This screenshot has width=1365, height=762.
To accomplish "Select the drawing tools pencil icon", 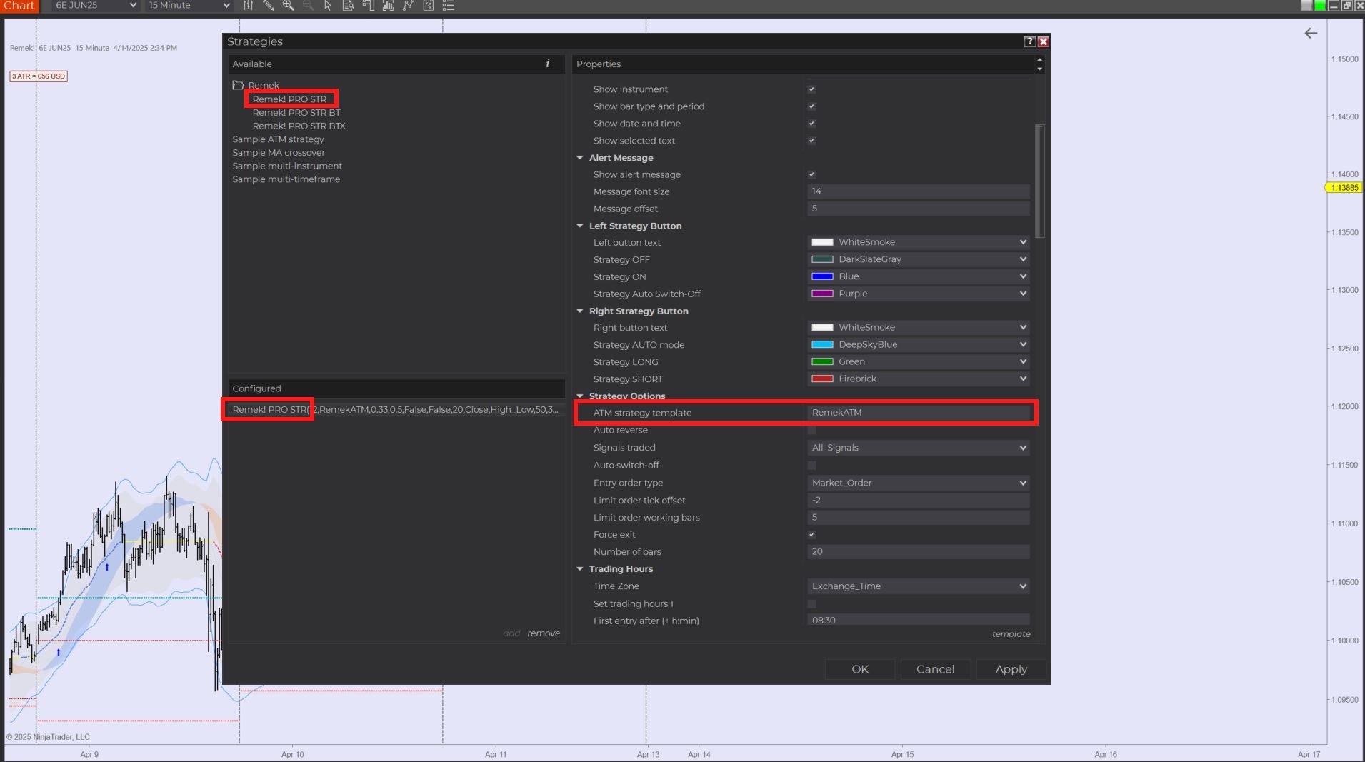I will [269, 6].
